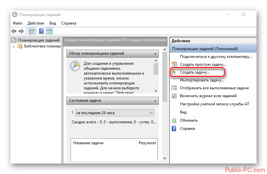The image size is (267, 174).
Task: Click the green Обновить refresh icon
Action: coord(174,120)
